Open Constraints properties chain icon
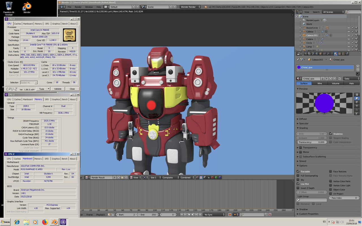 pyautogui.click(x=324, y=54)
